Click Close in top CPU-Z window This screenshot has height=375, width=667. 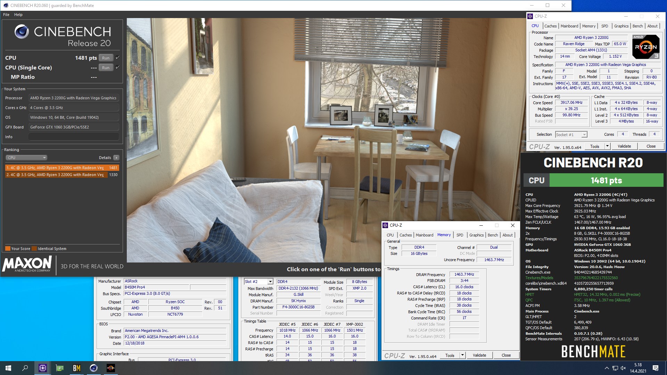tap(651, 147)
